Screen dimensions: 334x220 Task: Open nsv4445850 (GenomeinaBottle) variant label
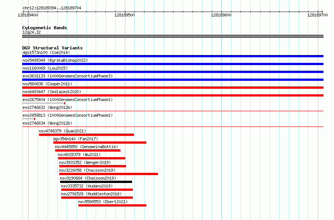(86, 147)
